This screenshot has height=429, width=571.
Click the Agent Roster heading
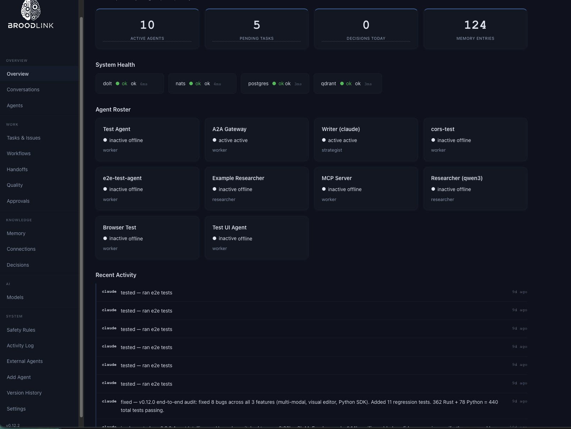pyautogui.click(x=113, y=109)
